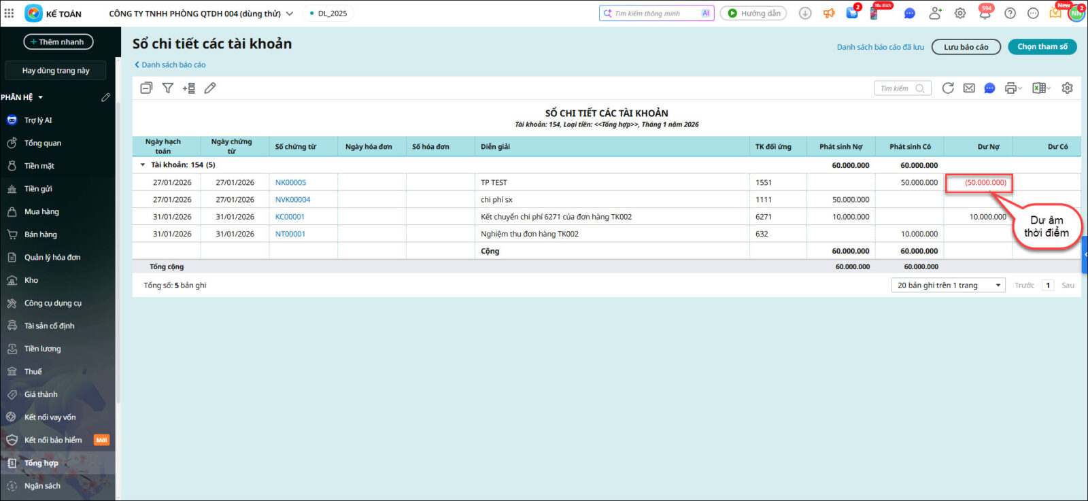Click the orange megaphone announcements icon
Screen dimensions: 1088x501
click(828, 13)
